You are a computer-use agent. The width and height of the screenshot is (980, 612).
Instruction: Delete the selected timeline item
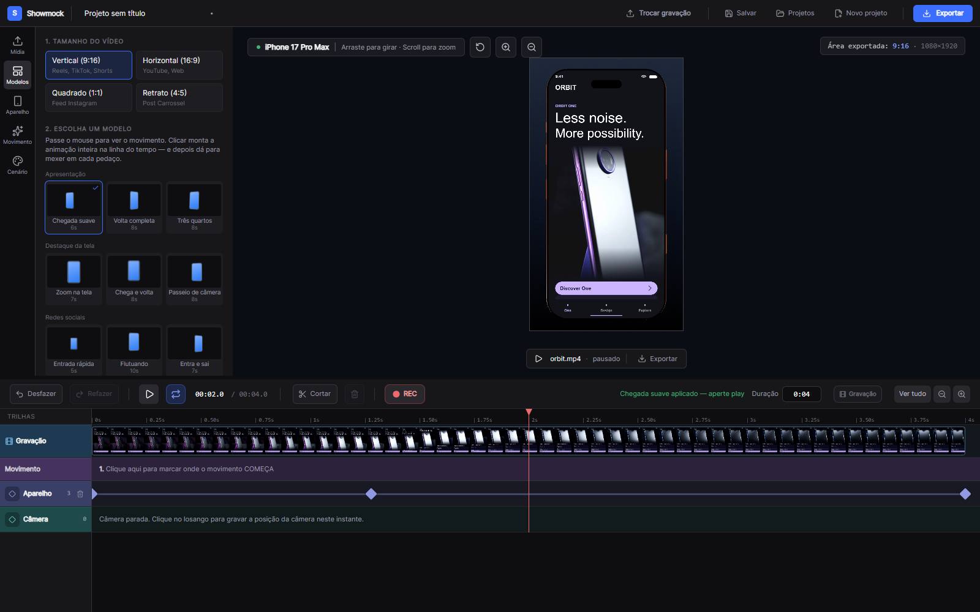pyautogui.click(x=355, y=394)
